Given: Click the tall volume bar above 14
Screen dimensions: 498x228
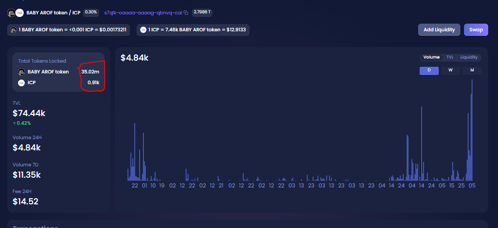Looking at the screenshot, I should (x=422, y=144).
